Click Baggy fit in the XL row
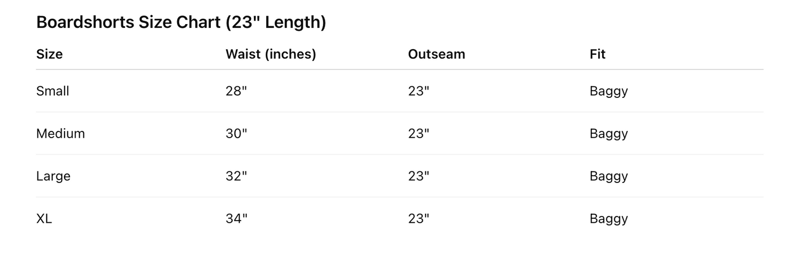This screenshot has width=810, height=258. click(x=609, y=219)
